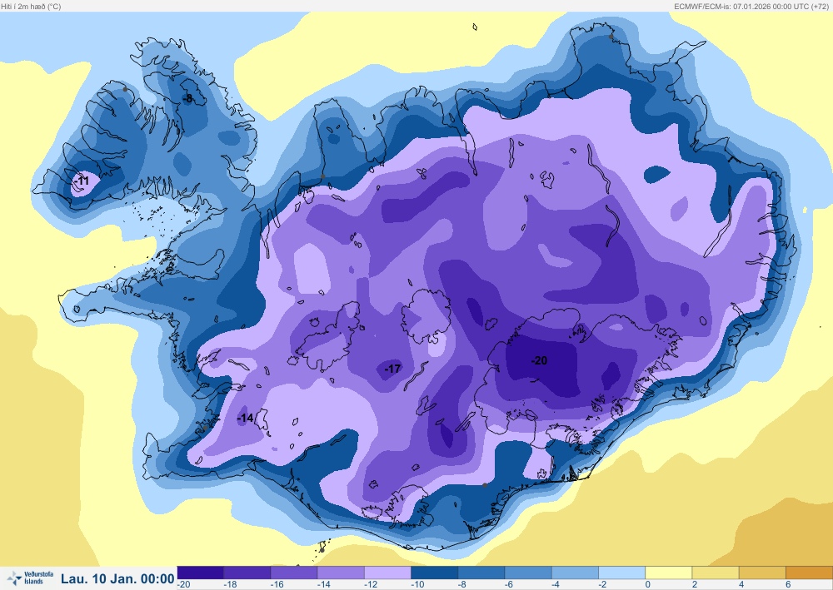
Task: Select the pale blue -2 to 0 legend swatch
Action: (621, 573)
